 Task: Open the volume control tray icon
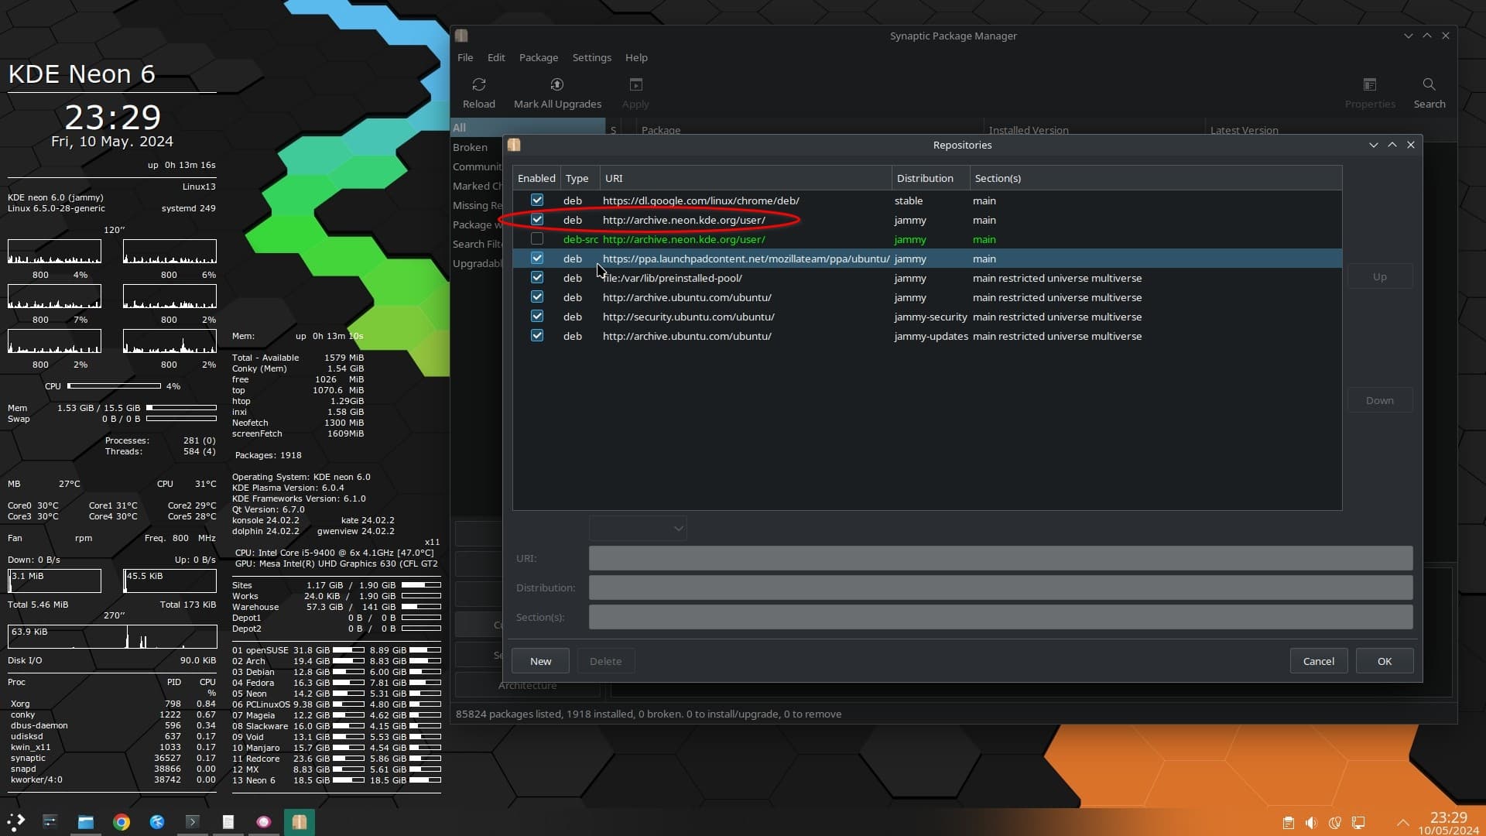pos(1311,822)
